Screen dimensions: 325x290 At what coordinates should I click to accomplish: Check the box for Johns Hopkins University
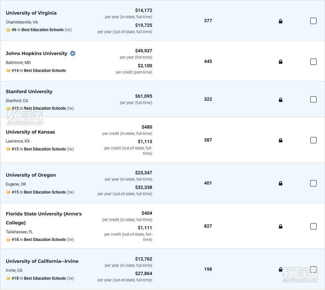pos(313,62)
